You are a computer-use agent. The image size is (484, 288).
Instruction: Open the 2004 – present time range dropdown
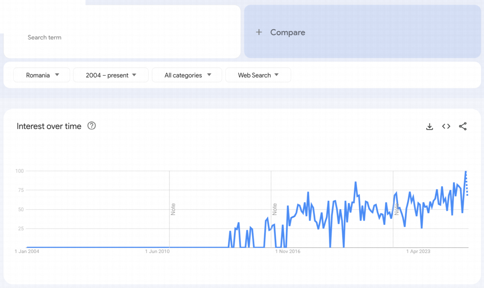(111, 75)
